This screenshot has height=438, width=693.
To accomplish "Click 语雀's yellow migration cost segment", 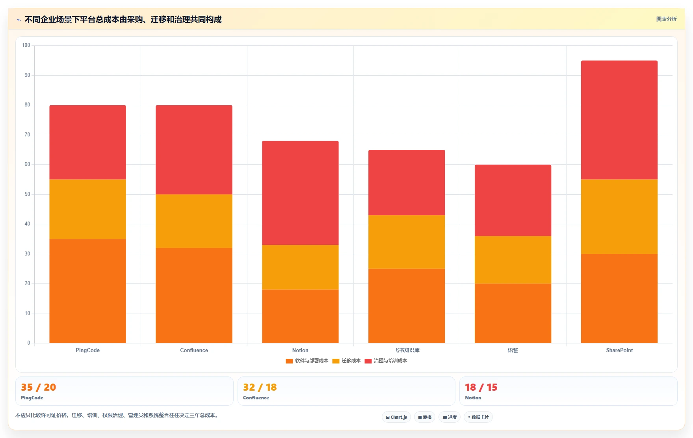I will (513, 260).
